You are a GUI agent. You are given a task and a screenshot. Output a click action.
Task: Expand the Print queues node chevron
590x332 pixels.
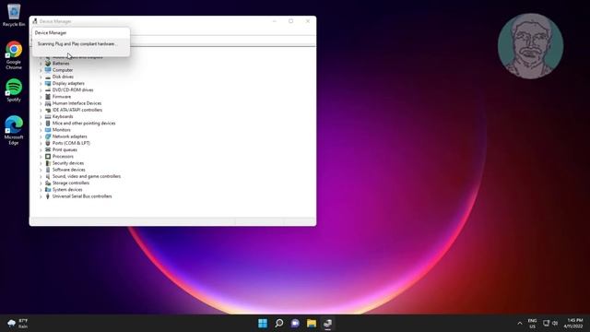point(41,149)
